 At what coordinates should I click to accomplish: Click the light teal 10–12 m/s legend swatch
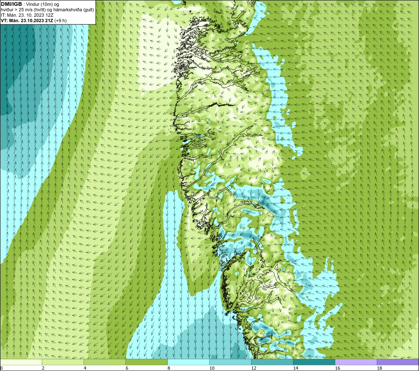point(230,362)
